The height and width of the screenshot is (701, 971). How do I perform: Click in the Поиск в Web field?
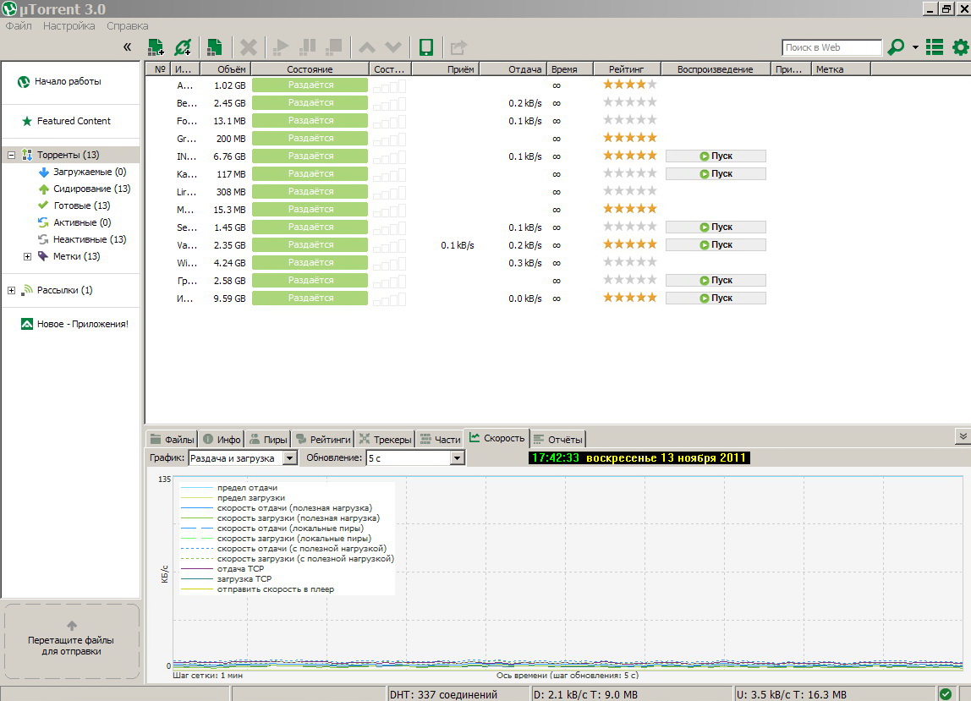click(x=831, y=47)
